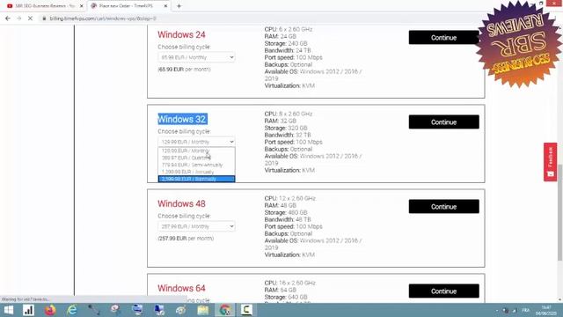Click the Windows 24 plan title
This screenshot has width=563, height=317.
[x=181, y=35]
